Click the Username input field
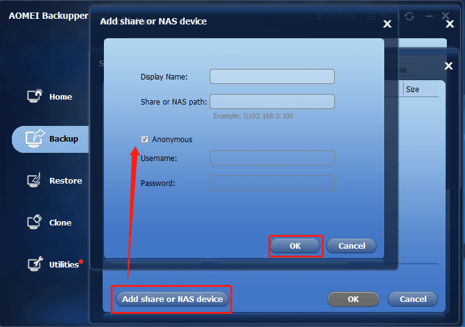Image resolution: width=465 pixels, height=327 pixels. click(272, 158)
